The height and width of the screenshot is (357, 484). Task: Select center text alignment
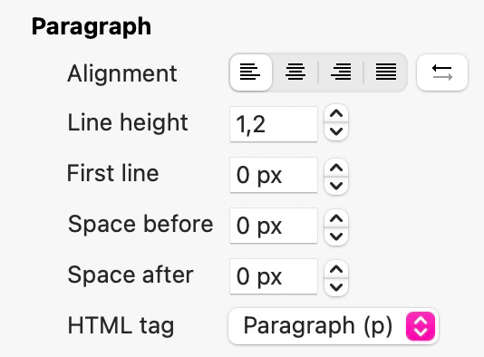pos(295,72)
